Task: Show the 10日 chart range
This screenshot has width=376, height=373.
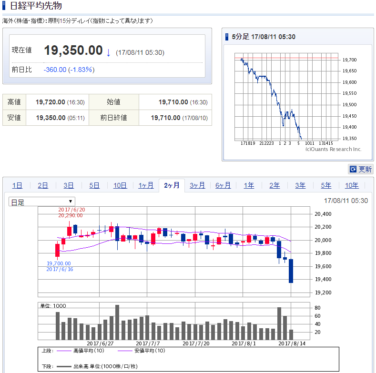Action: coord(120,185)
